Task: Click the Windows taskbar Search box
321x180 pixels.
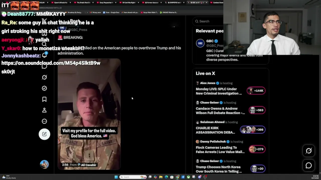Action: [133, 177]
